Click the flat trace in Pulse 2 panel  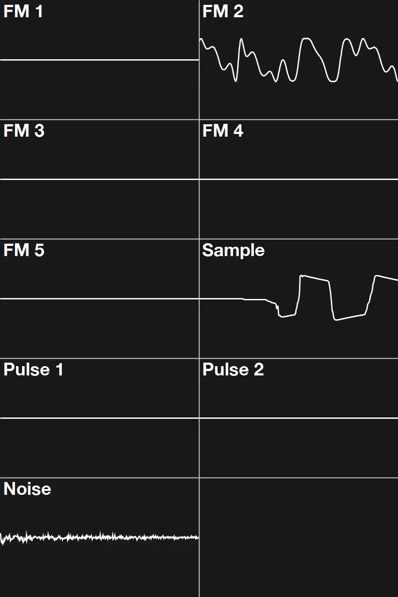coord(298,418)
